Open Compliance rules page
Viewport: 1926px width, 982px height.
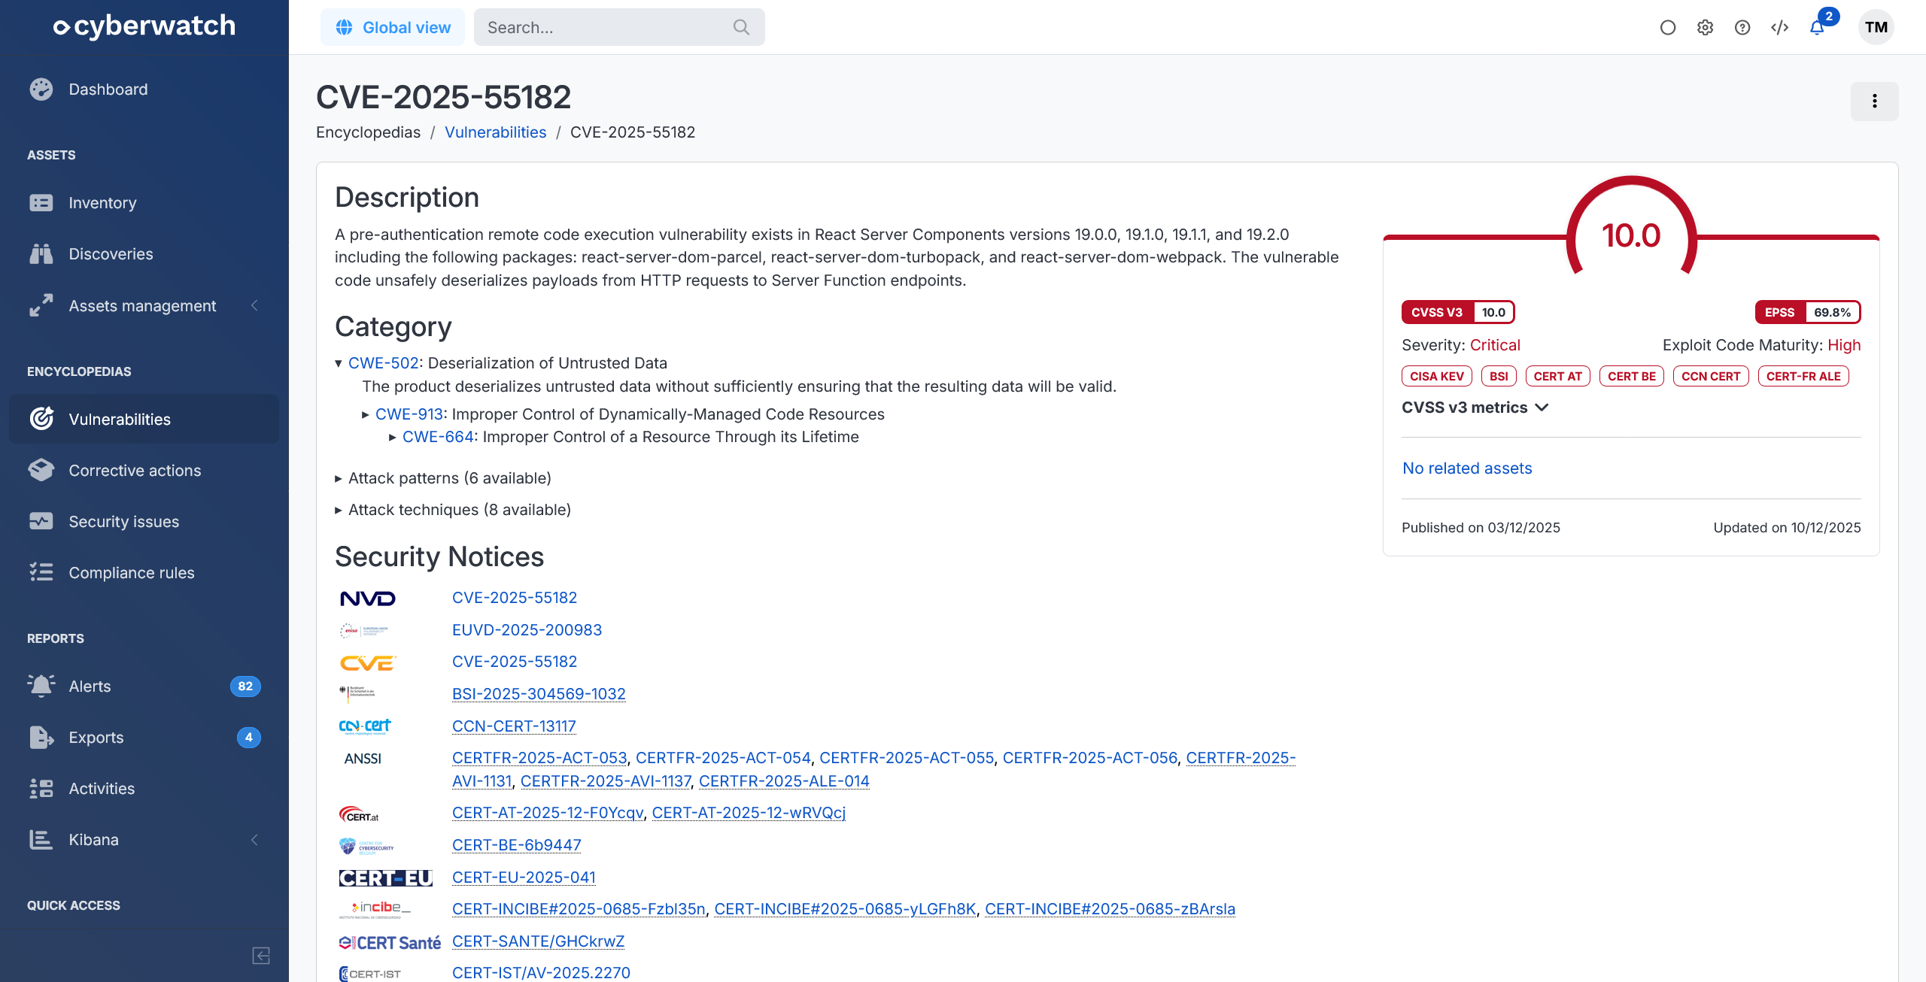click(x=144, y=573)
